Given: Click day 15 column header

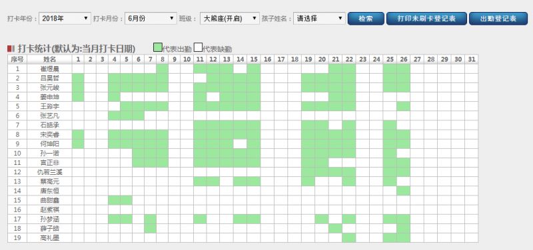Looking at the screenshot, I should click(254, 59).
